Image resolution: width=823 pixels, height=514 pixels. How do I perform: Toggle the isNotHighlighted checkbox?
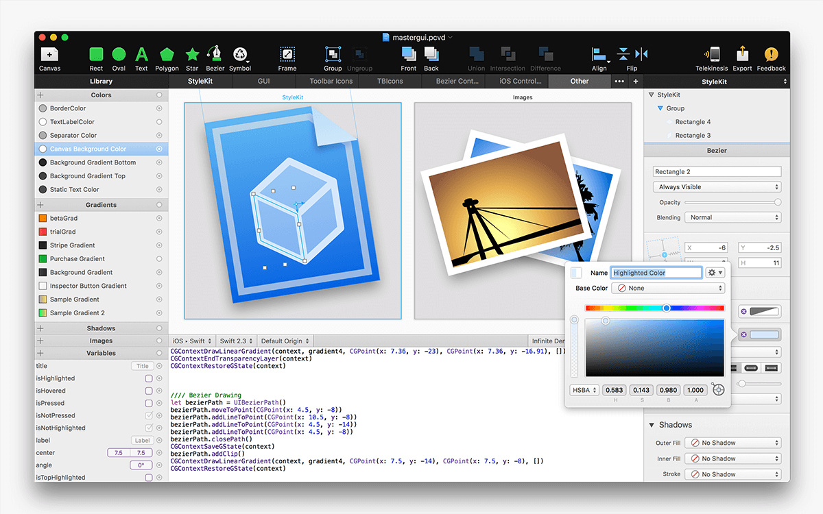[149, 428]
